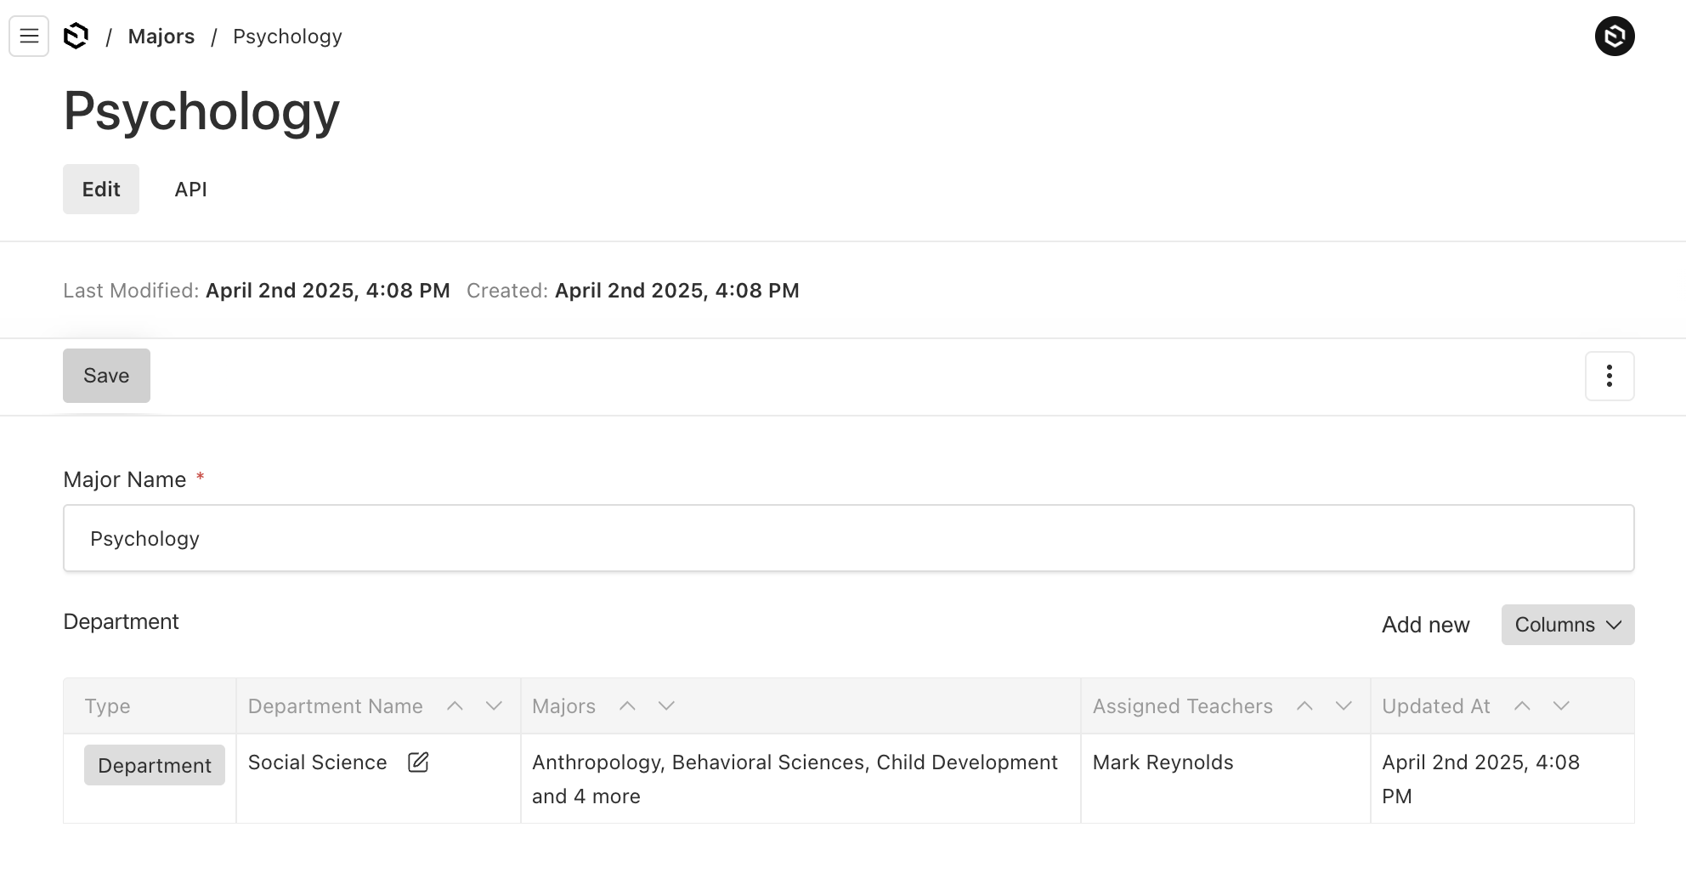1686x884 pixels.
Task: Focus the Major Name input field
Action: 848,539
